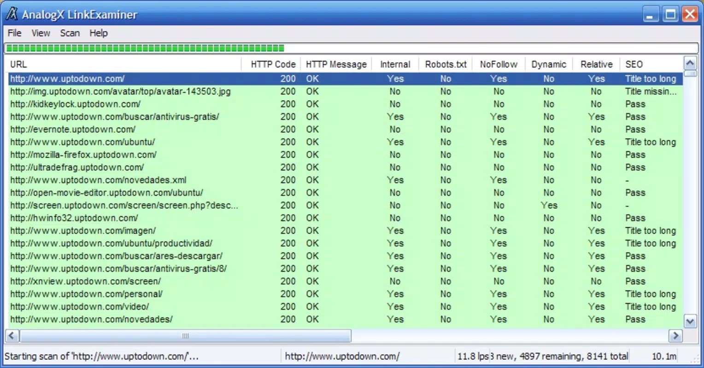Screen dimensions: 704x368
Task: Click the '10.1m' status bar entry
Action: [664, 356]
